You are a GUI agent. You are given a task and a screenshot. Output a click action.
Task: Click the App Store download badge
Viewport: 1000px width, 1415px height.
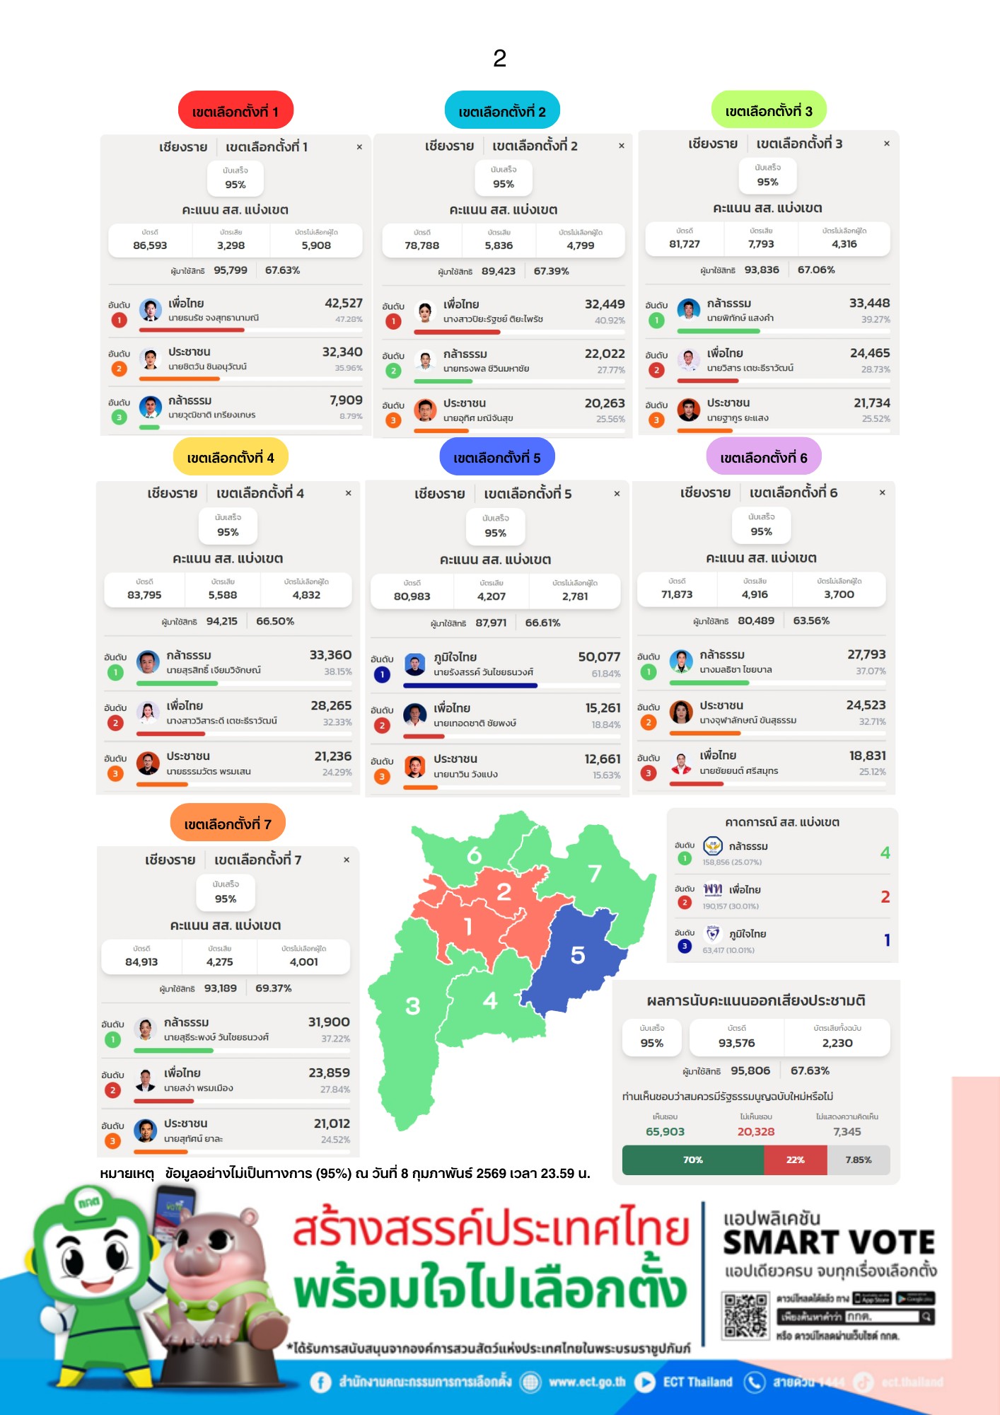coord(872,1298)
